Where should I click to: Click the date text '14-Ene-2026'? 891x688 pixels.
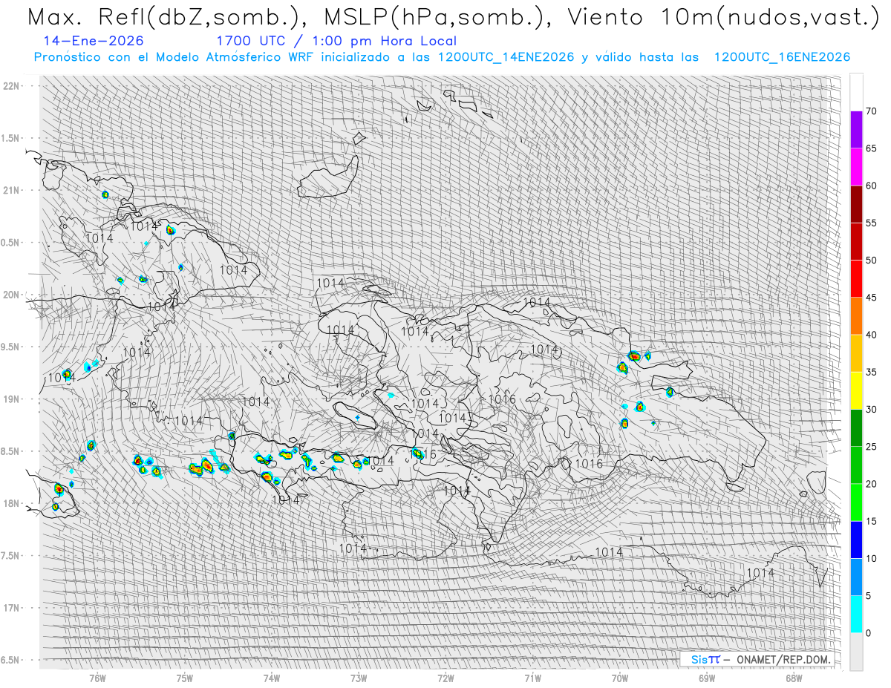click(x=94, y=41)
